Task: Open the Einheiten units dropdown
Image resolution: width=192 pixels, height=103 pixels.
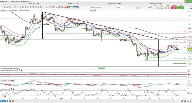Action: pyautogui.click(x=100, y=7)
